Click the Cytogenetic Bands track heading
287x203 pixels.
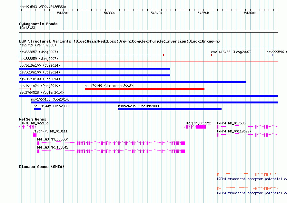click(x=38, y=24)
